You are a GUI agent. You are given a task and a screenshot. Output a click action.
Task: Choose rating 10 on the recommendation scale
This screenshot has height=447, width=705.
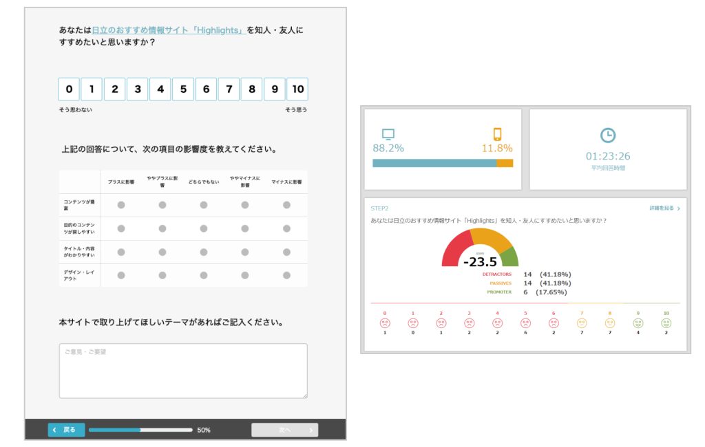pos(297,89)
